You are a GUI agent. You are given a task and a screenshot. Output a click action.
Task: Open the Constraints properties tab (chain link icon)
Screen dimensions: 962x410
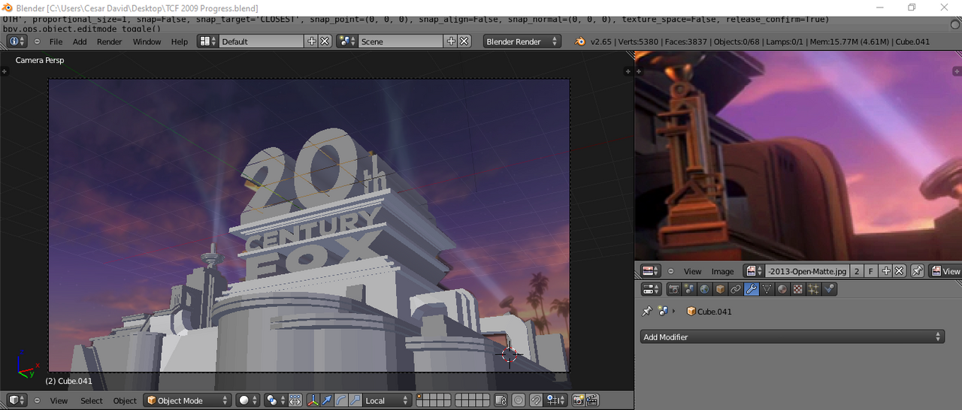pyautogui.click(x=736, y=289)
